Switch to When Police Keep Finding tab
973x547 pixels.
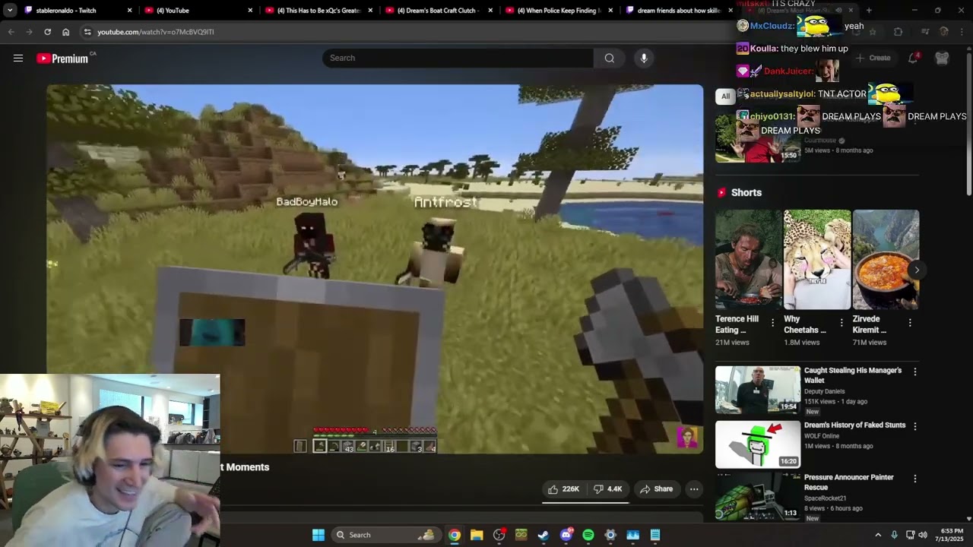tap(558, 11)
